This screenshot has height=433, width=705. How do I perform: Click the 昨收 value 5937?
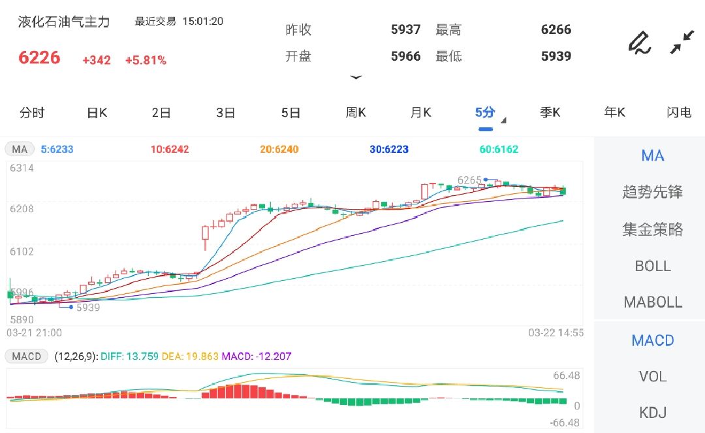(405, 29)
